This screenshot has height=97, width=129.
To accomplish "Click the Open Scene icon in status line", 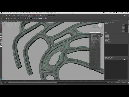I will pyautogui.click(x=8, y=15).
